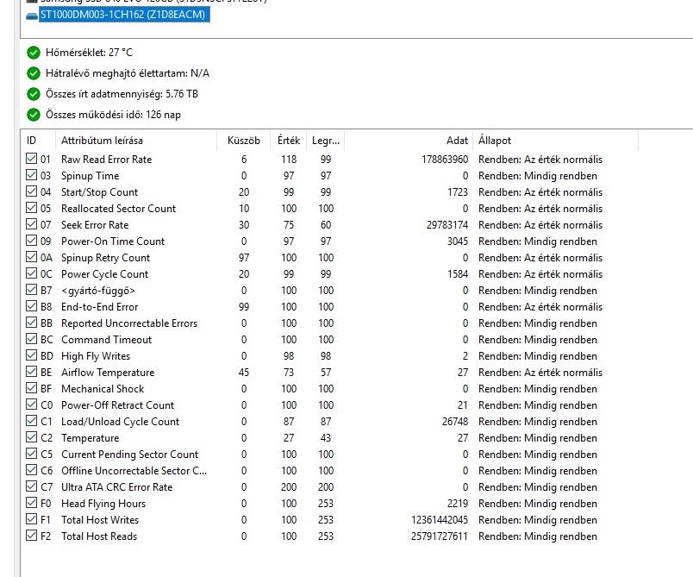693x577 pixels.
Task: Click data value 178863960
Action: 445,160
